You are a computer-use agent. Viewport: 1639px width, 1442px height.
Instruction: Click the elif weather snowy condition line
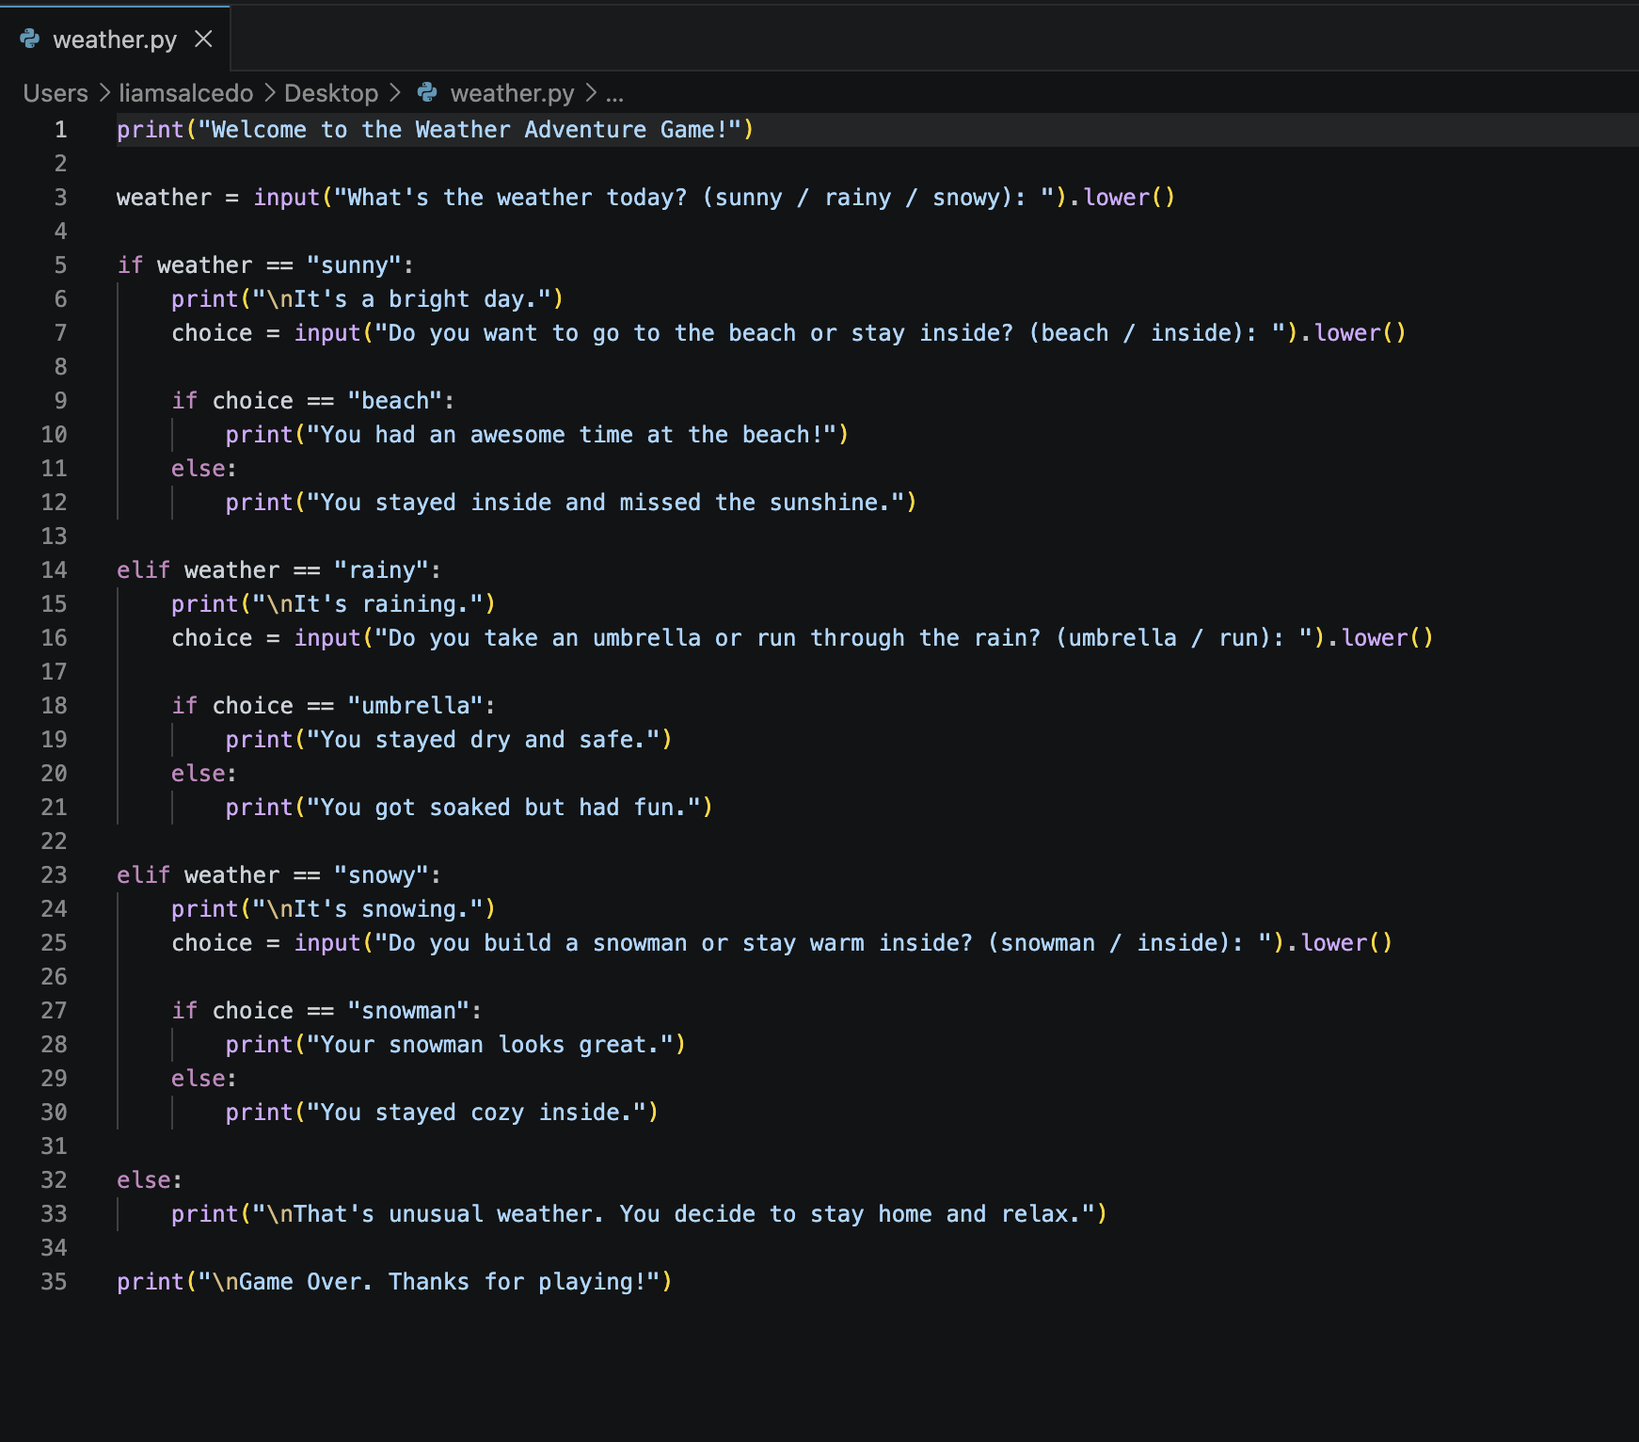(x=278, y=874)
